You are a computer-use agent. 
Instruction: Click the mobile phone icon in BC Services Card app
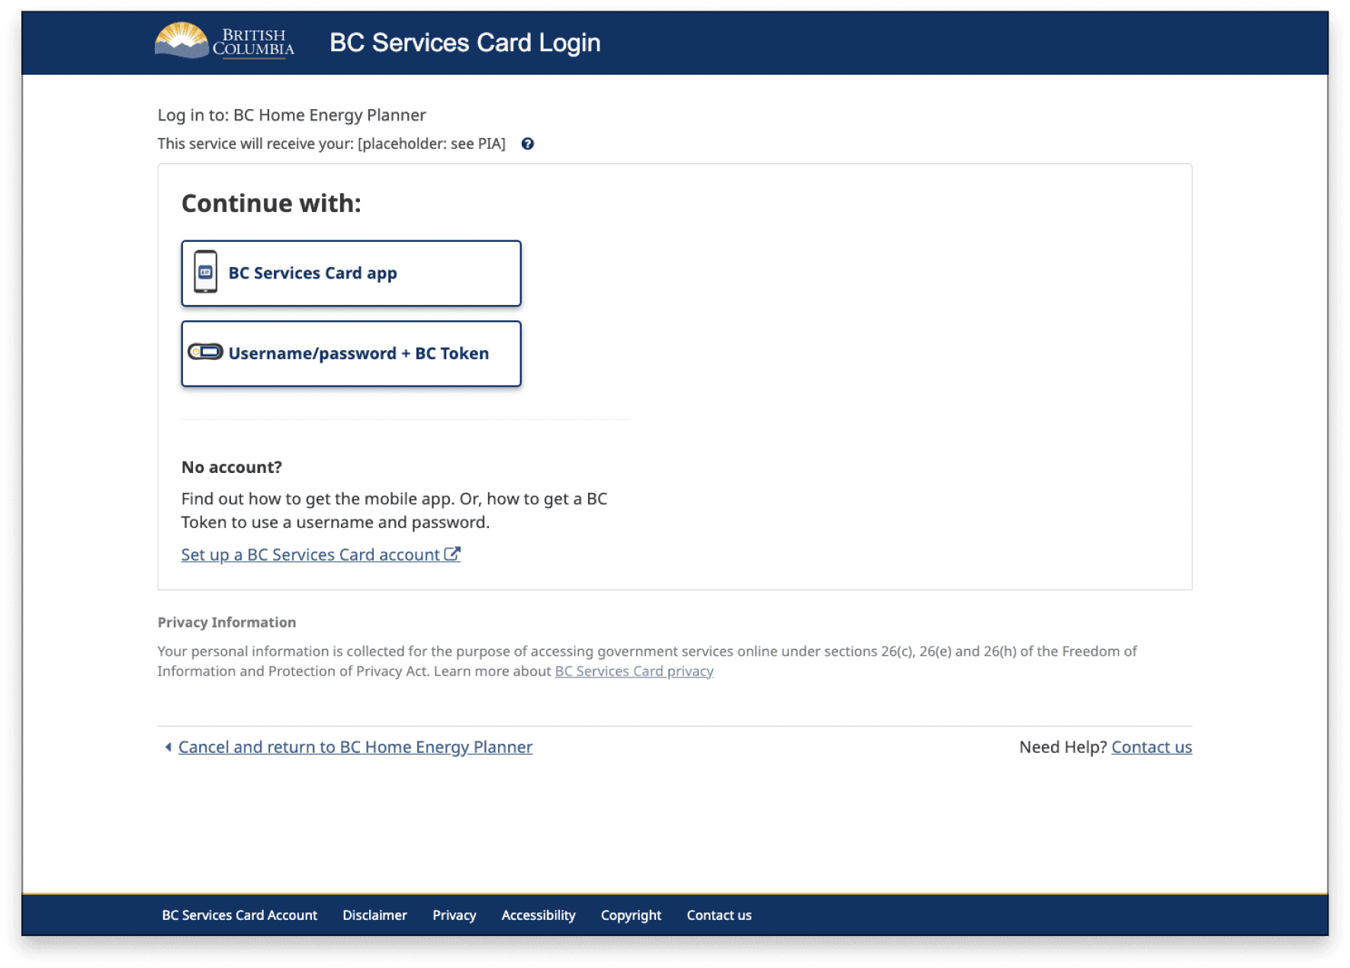pyautogui.click(x=205, y=272)
